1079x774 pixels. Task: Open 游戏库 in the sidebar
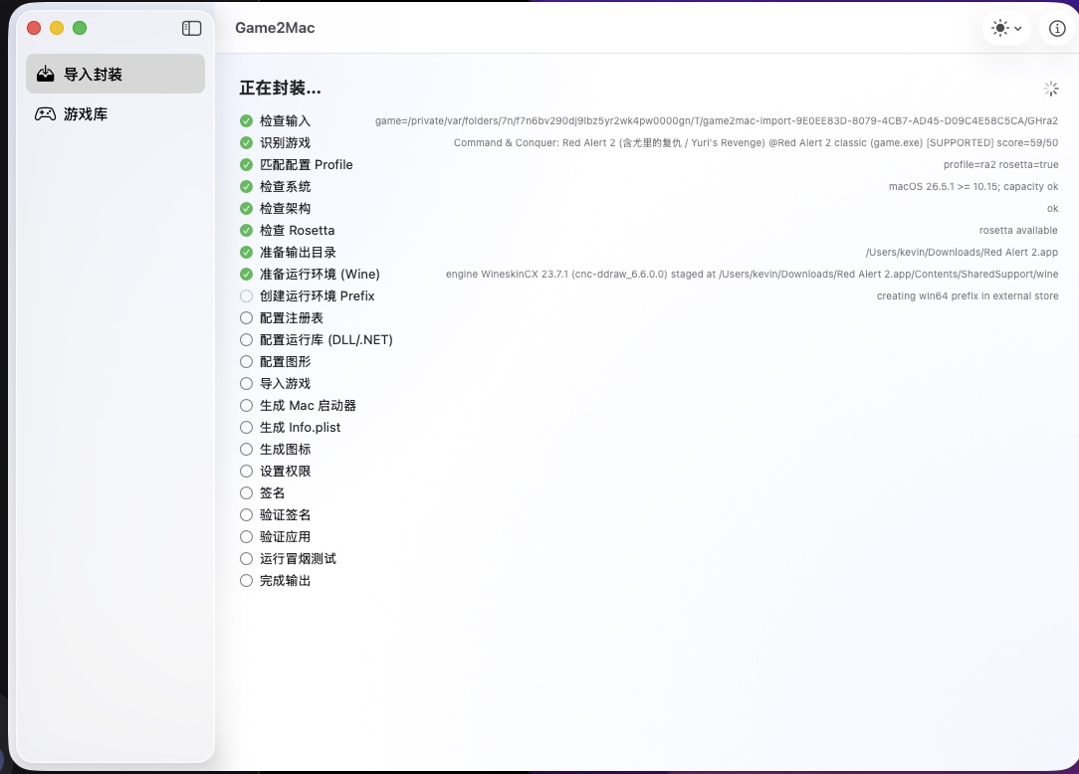(x=115, y=114)
